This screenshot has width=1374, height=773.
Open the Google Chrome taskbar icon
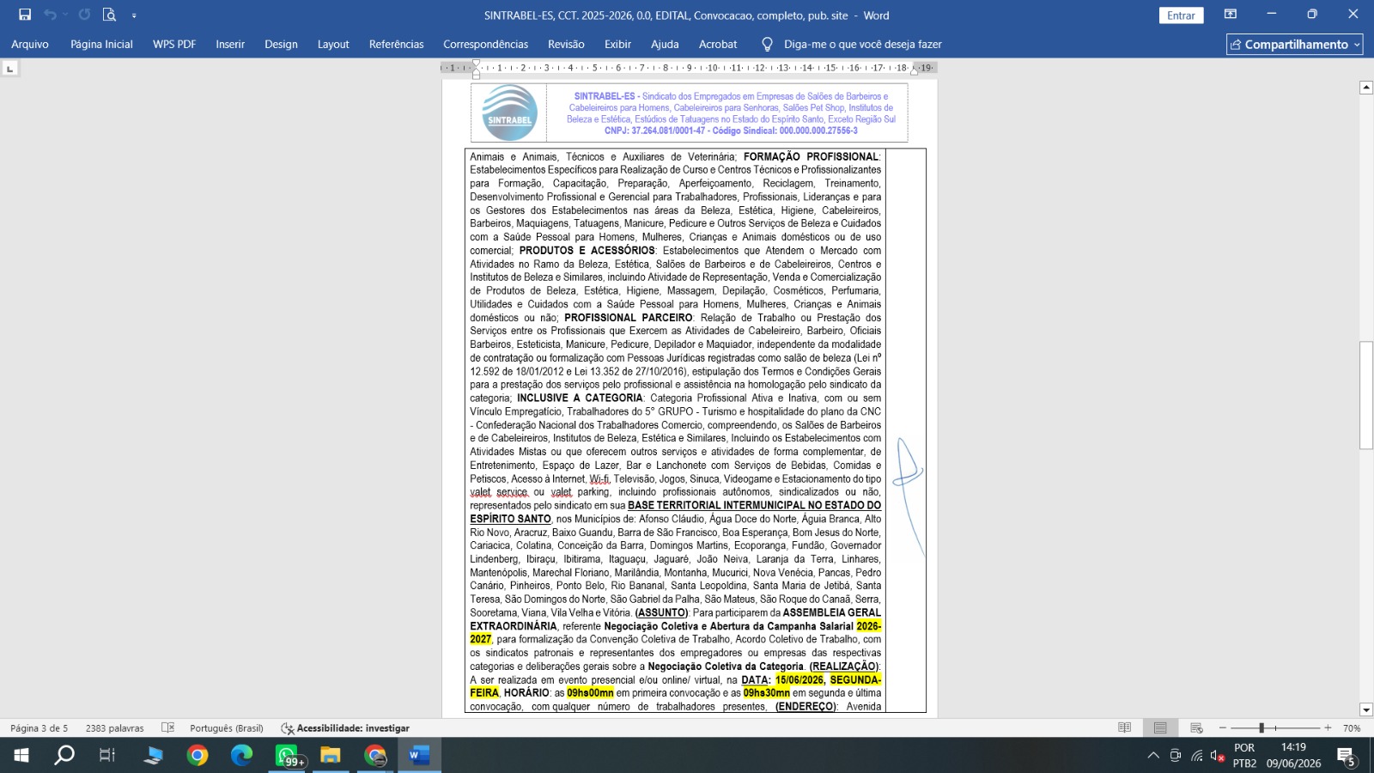coord(198,756)
